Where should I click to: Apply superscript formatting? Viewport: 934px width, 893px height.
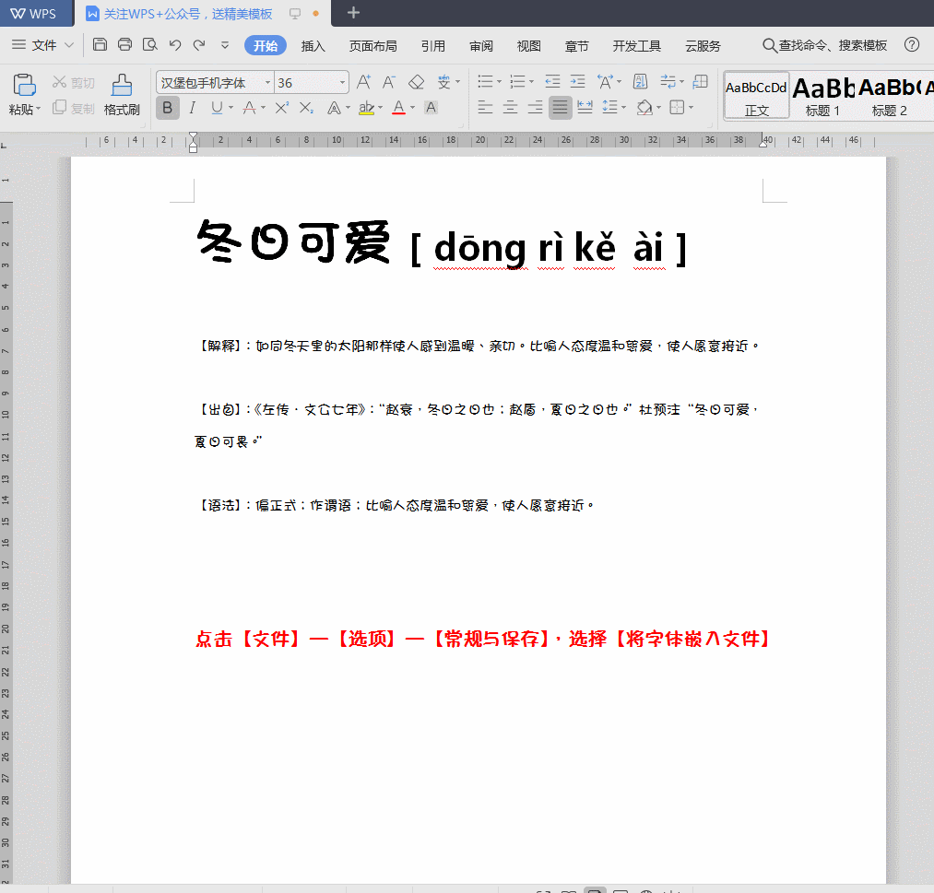(x=282, y=108)
